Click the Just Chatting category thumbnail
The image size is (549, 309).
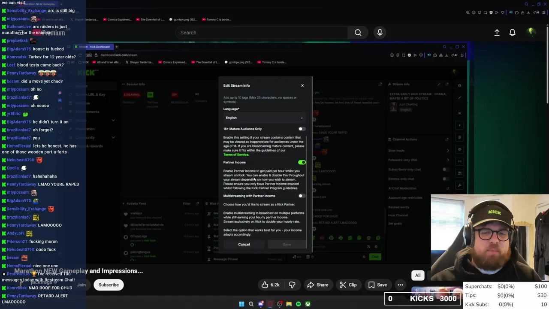tap(393, 107)
